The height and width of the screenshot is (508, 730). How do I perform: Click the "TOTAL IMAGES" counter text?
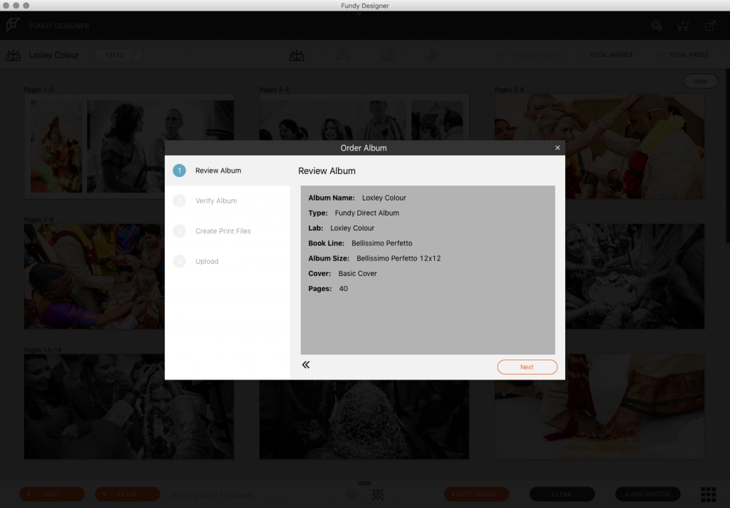click(611, 55)
